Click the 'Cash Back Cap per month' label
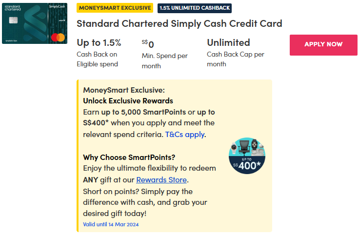Viewport: 359px width, 237px height. pyautogui.click(x=236, y=59)
